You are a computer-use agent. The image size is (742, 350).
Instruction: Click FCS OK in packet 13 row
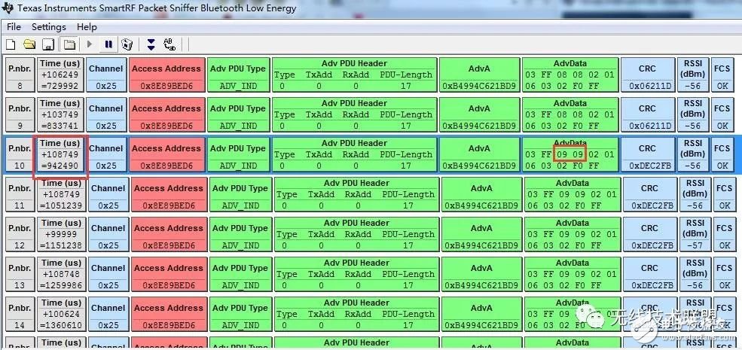[x=724, y=274]
